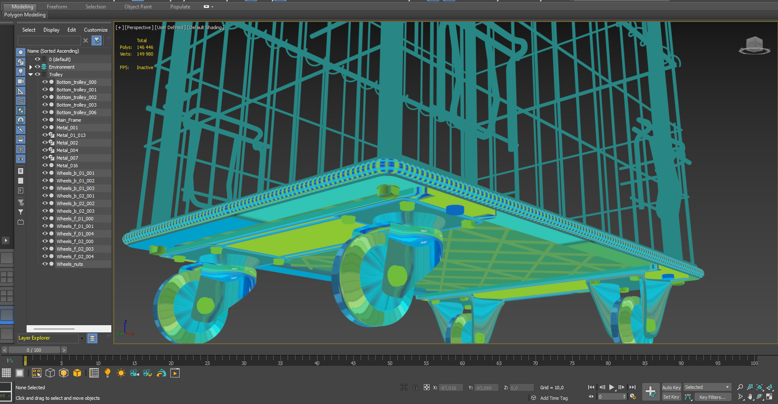Switch to the Freeform ribbon tab
This screenshot has width=778, height=404.
click(57, 7)
